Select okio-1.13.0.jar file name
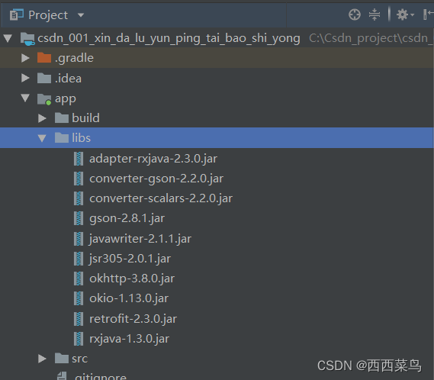 click(x=129, y=298)
